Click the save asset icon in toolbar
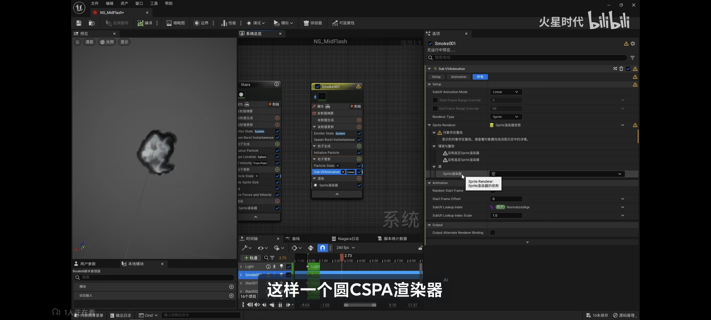Screen dimensions: 711x320 click(79, 23)
